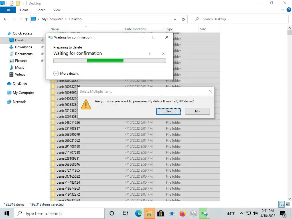Switch to the Home ribbon tab
Viewport: 292px width, 219px height.
coord(24,10)
